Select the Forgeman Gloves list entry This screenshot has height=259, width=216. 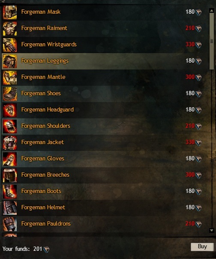pos(105,159)
